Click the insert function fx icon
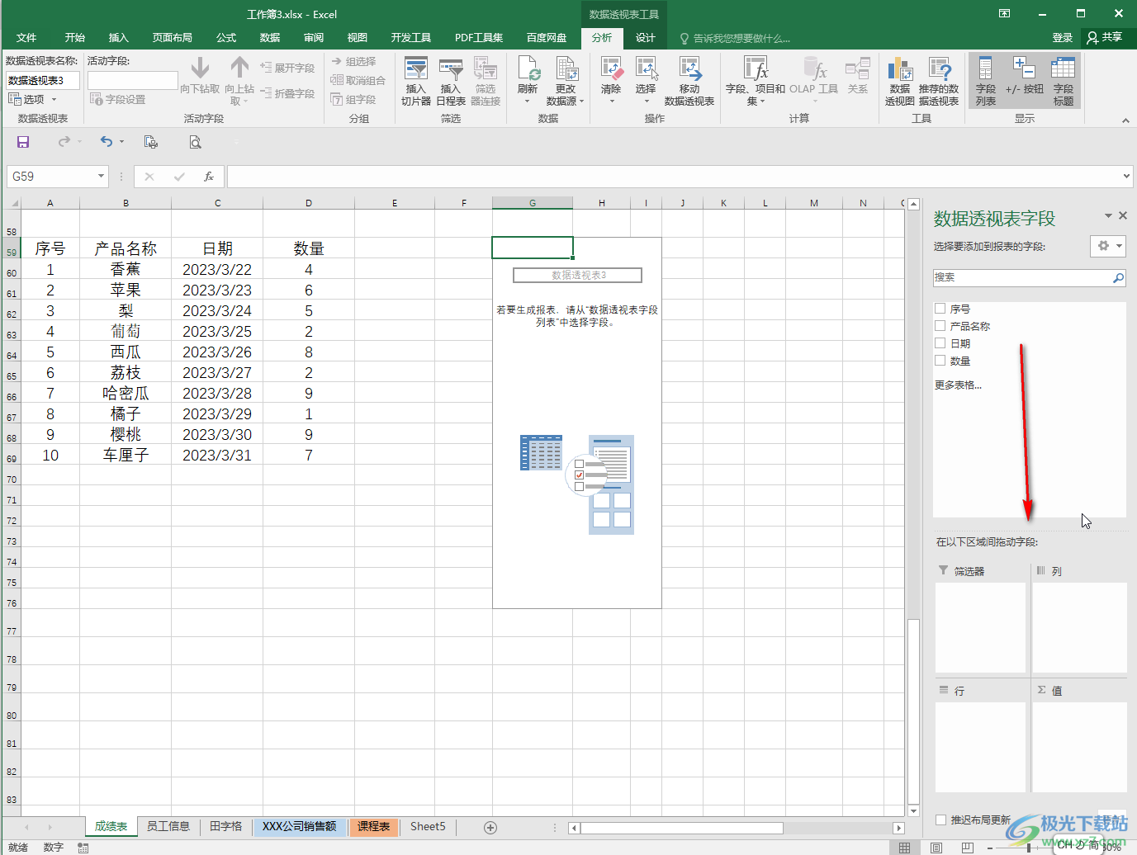 click(x=209, y=177)
